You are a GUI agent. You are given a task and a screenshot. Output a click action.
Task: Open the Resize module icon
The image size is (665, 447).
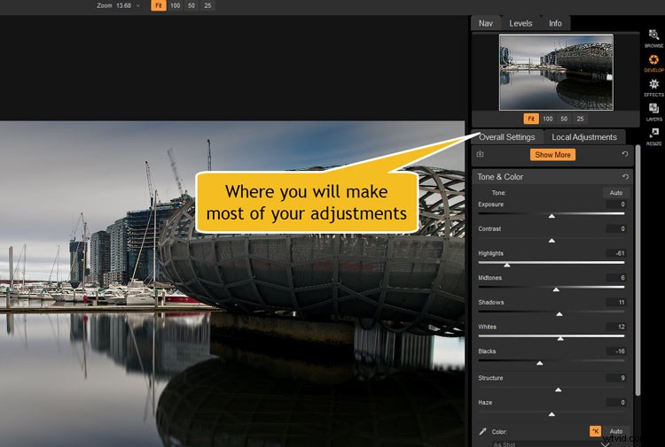653,136
